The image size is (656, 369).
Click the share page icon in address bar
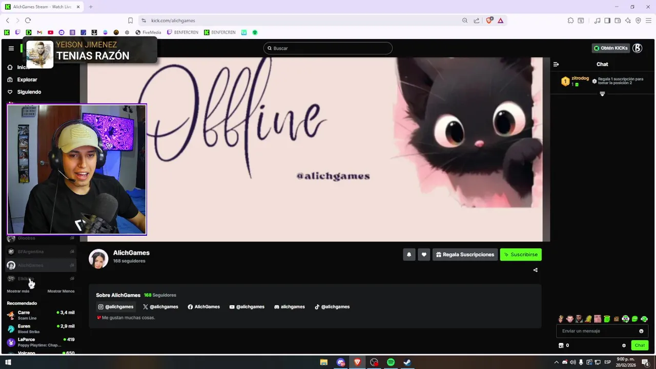click(x=477, y=20)
